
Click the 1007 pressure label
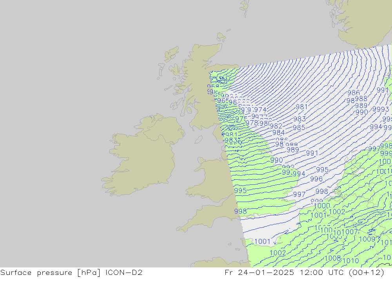pyautogui.click(x=350, y=232)
